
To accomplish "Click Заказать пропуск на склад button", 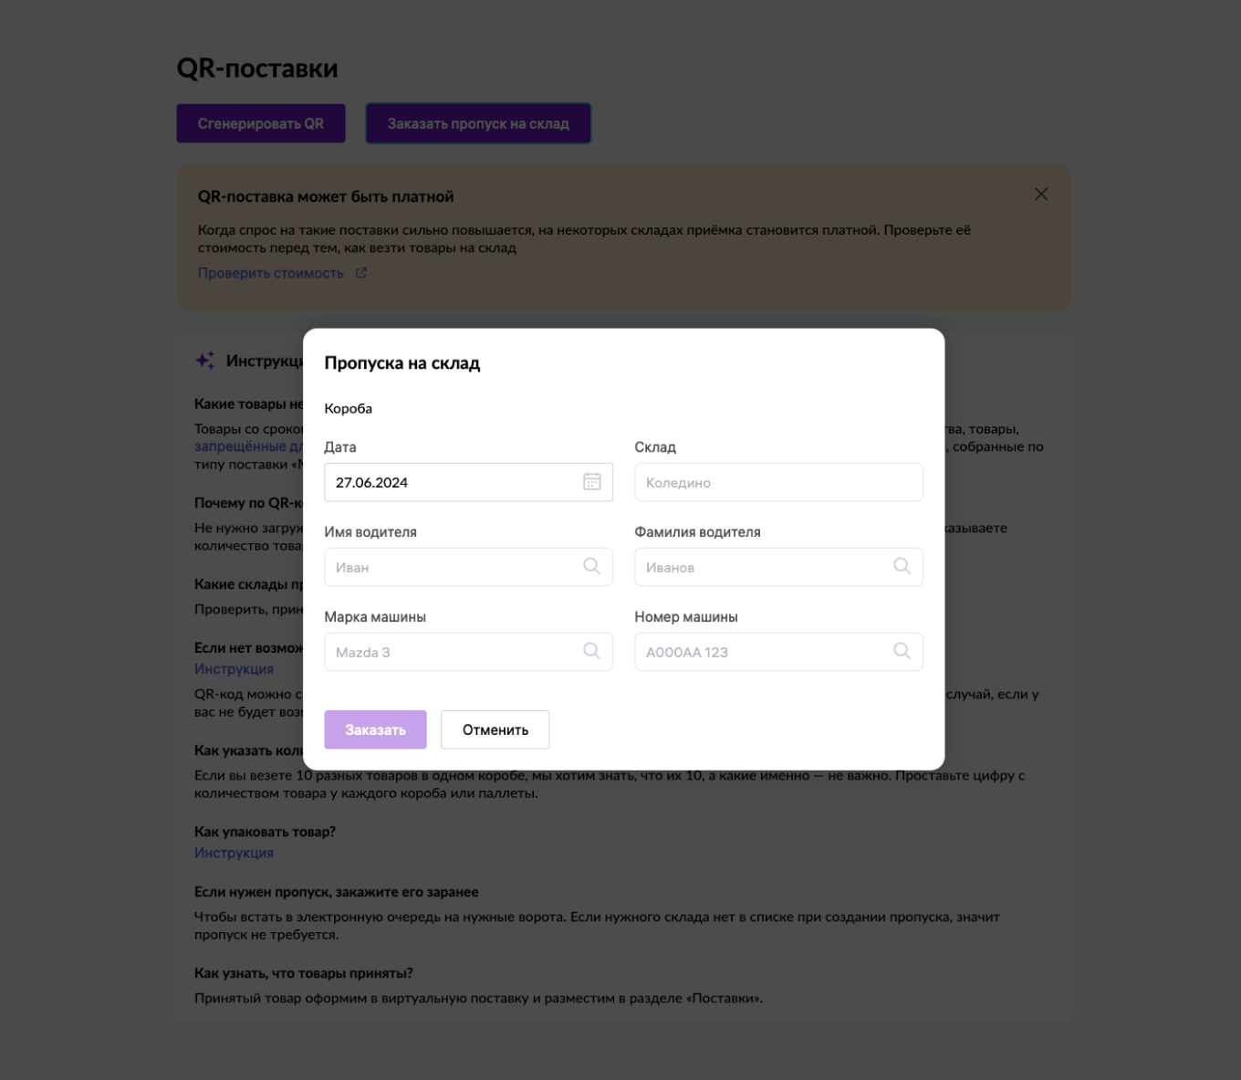I will pyautogui.click(x=478, y=123).
